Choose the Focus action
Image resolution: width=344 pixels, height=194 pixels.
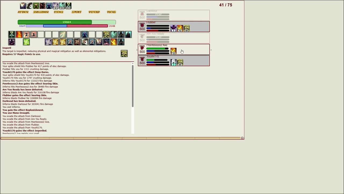click(x=111, y=12)
